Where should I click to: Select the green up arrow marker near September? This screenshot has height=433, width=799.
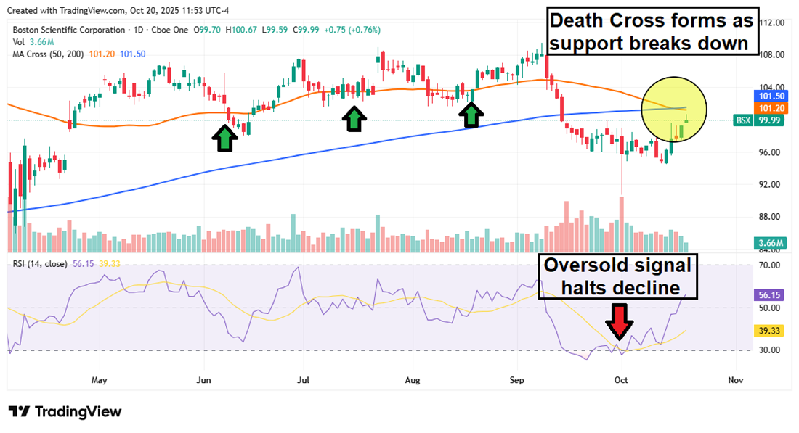(x=471, y=113)
